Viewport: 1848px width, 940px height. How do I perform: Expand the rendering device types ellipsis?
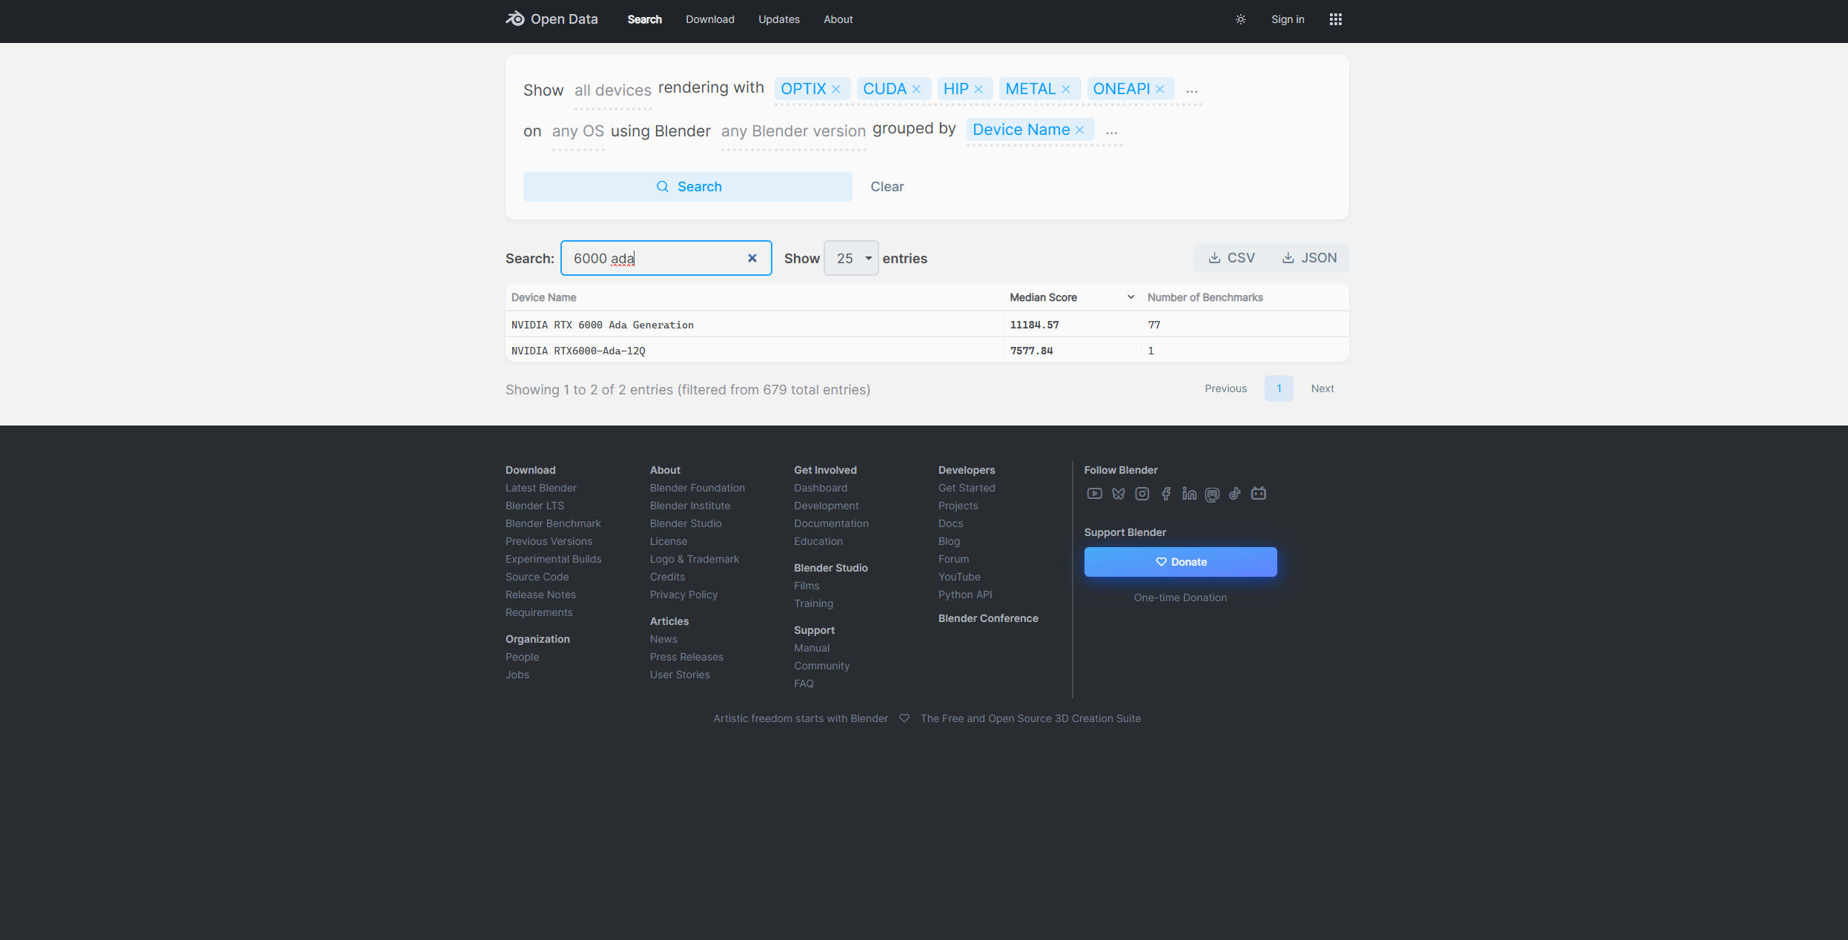click(x=1192, y=90)
